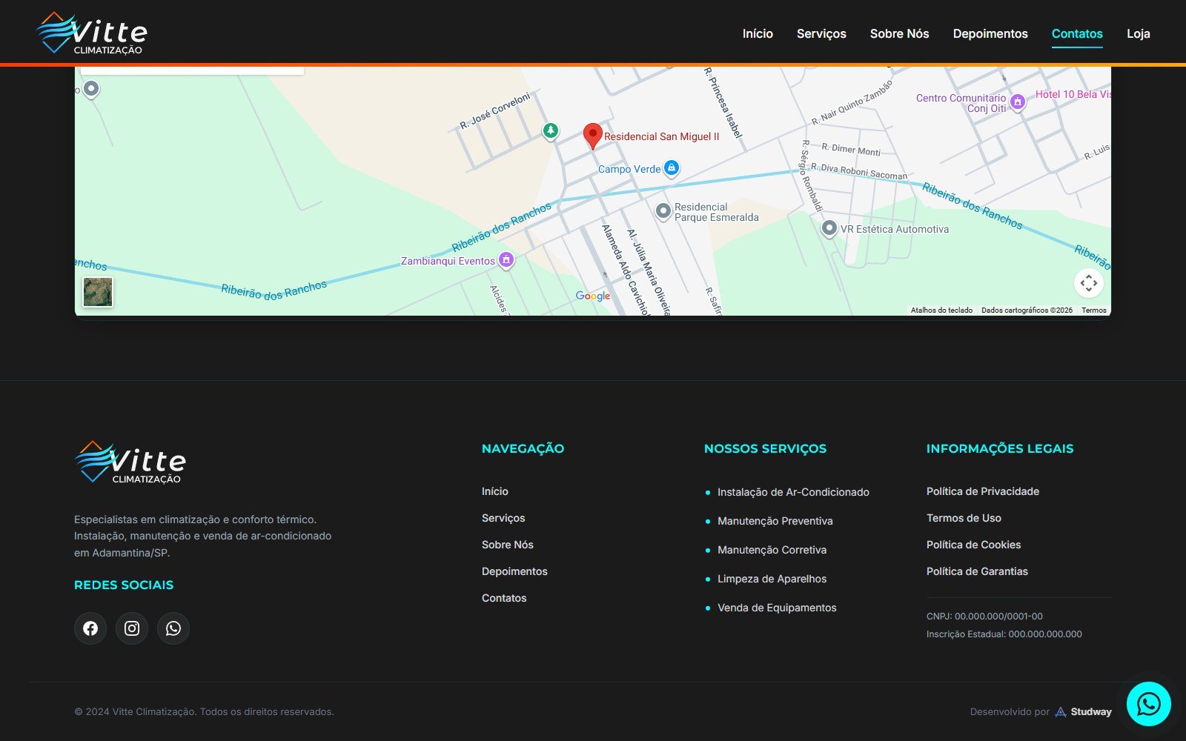Click the green park tree marker

point(550,131)
